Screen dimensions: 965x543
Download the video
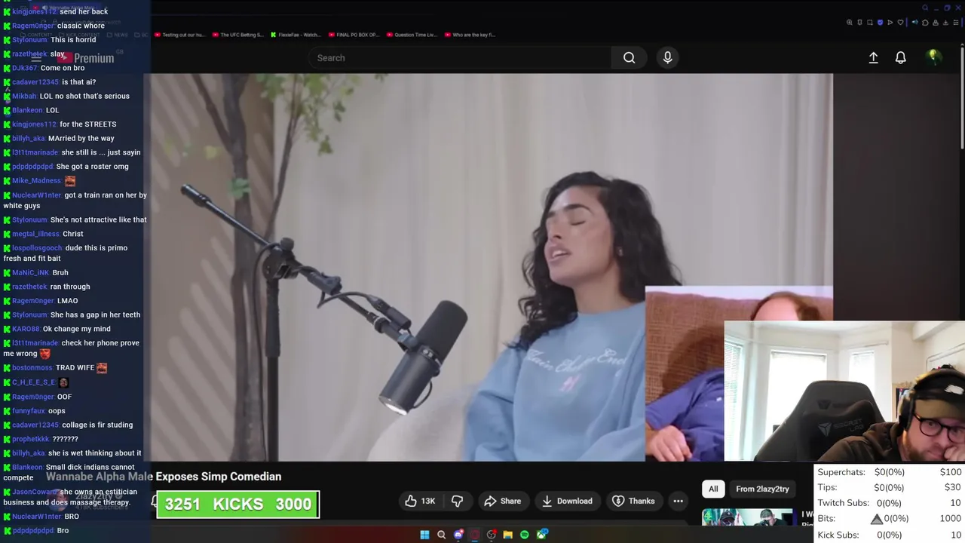tap(567, 501)
